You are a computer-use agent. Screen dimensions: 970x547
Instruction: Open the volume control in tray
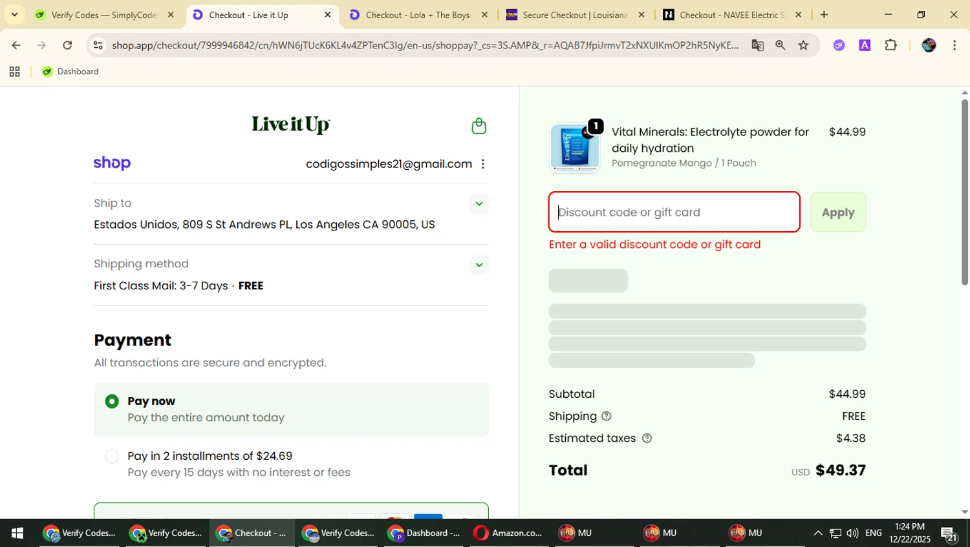pos(852,533)
